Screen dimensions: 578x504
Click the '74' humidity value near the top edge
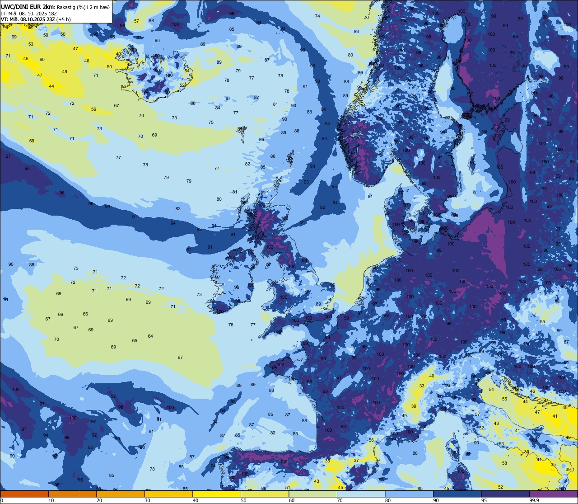click(317, 16)
